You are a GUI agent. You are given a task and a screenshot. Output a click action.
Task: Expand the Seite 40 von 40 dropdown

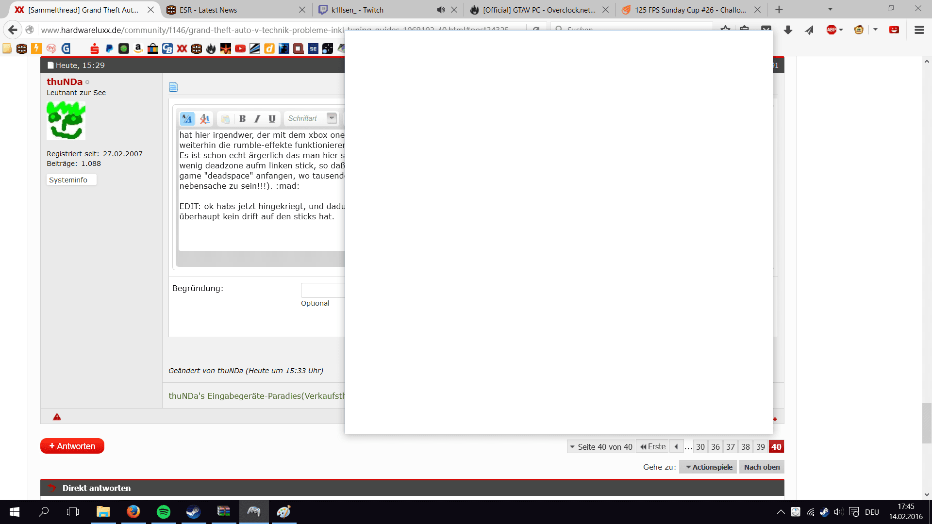[x=601, y=447]
